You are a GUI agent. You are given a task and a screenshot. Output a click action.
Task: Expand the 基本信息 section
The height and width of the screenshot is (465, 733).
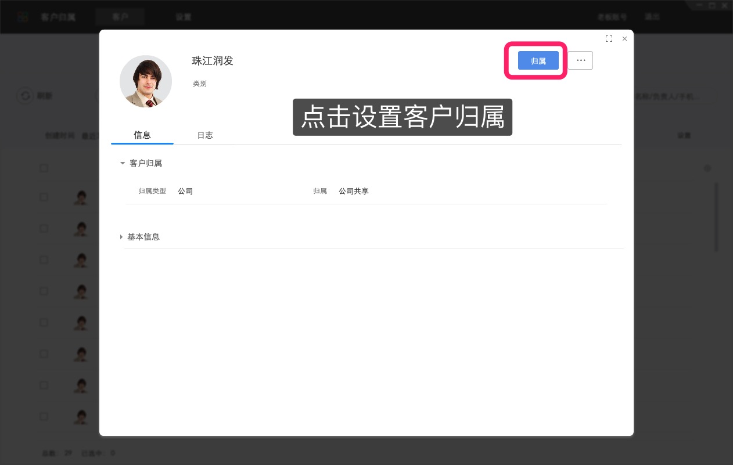pyautogui.click(x=121, y=237)
